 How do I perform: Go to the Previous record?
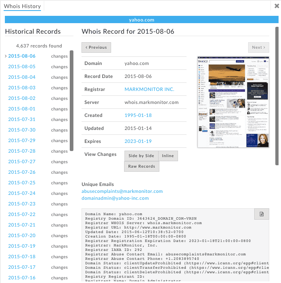[96, 48]
